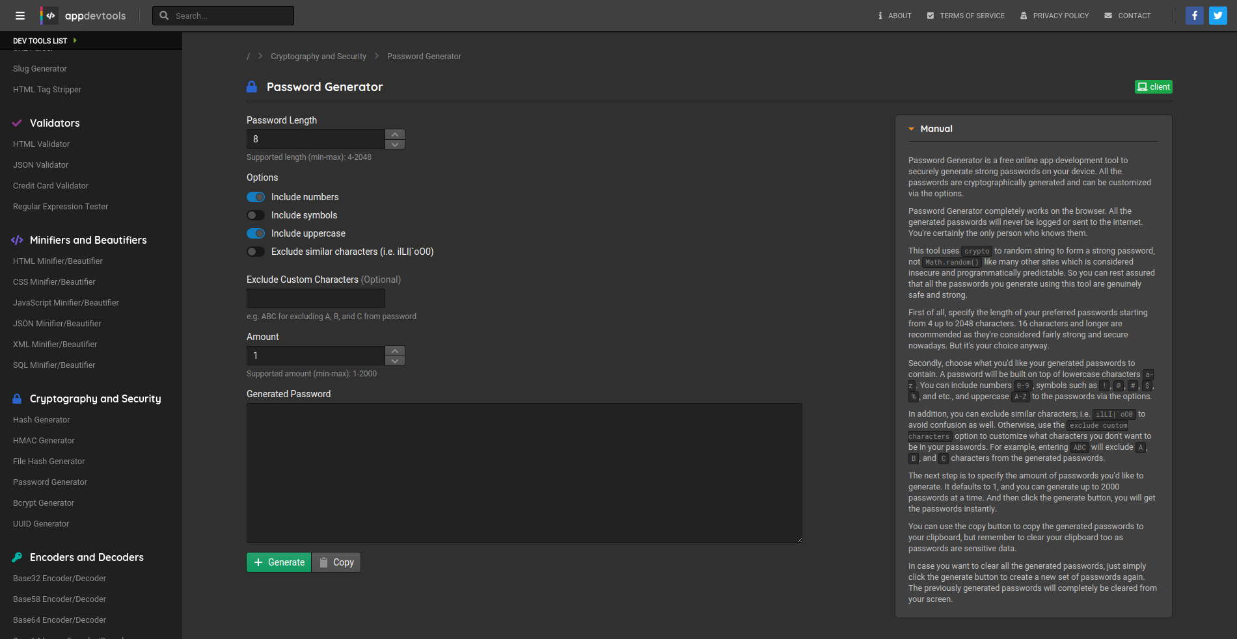This screenshot has height=639, width=1237.
Task: Open the Twitter page icon
Action: (1217, 16)
